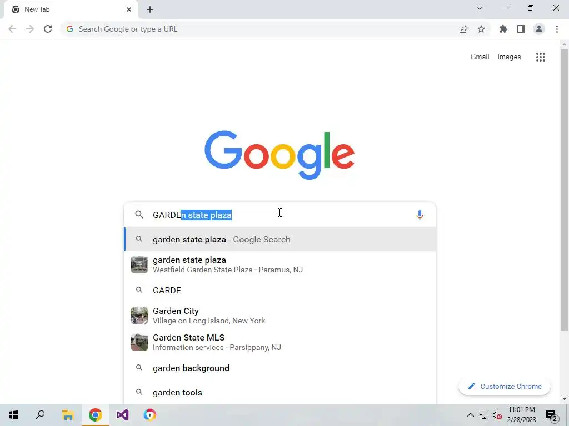Viewport: 569px width, 426px height.
Task: Open the tab search chevron
Action: (x=479, y=8)
